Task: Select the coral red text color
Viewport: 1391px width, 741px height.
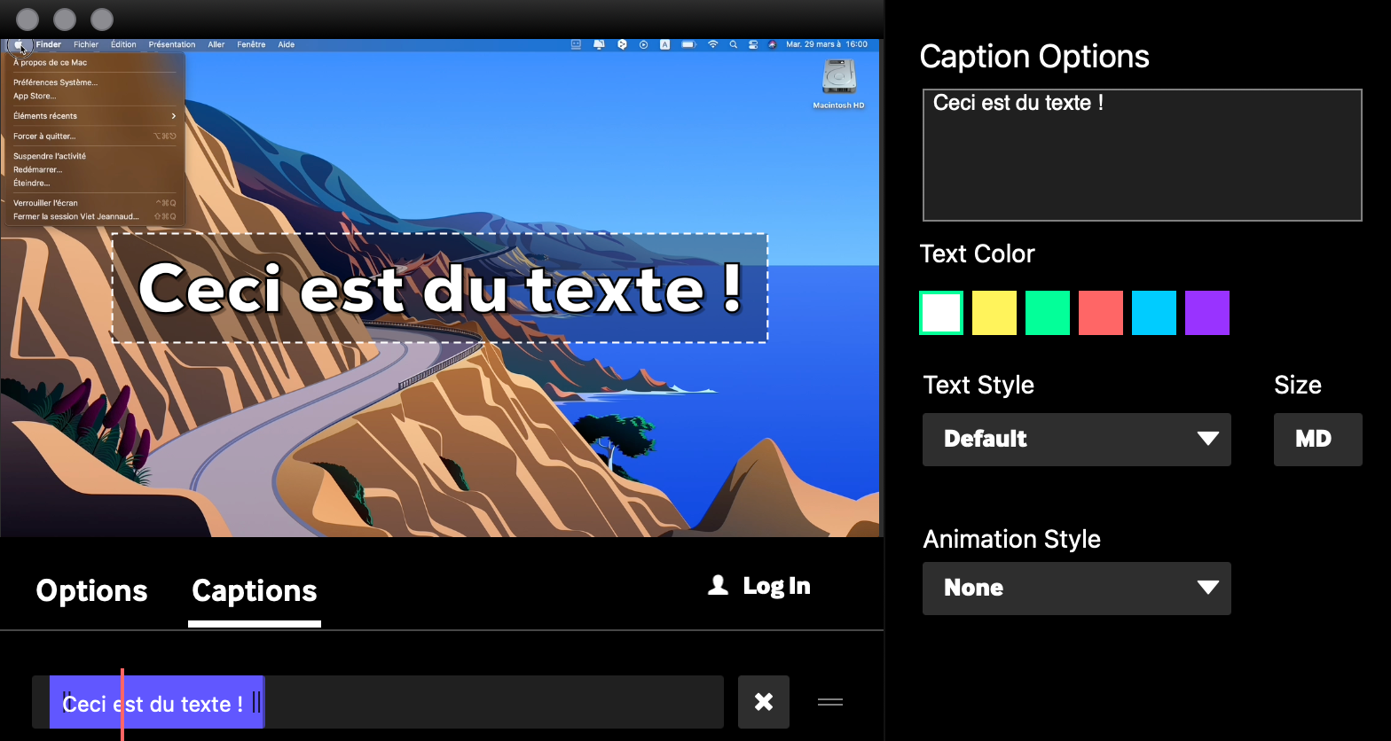Action: point(1101,313)
